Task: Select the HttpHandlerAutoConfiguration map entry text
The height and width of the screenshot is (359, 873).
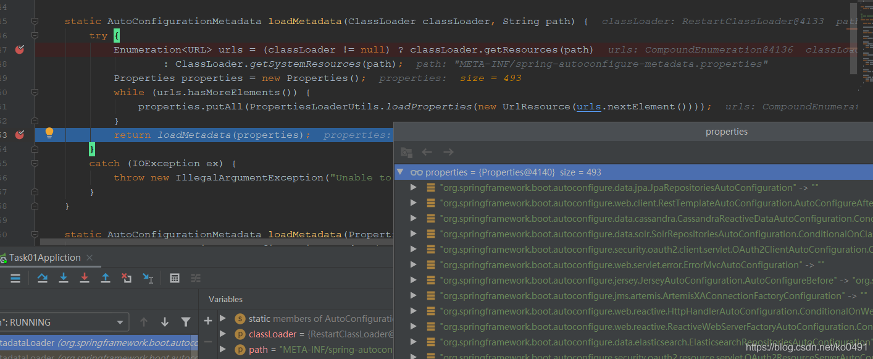Action: 656,311
